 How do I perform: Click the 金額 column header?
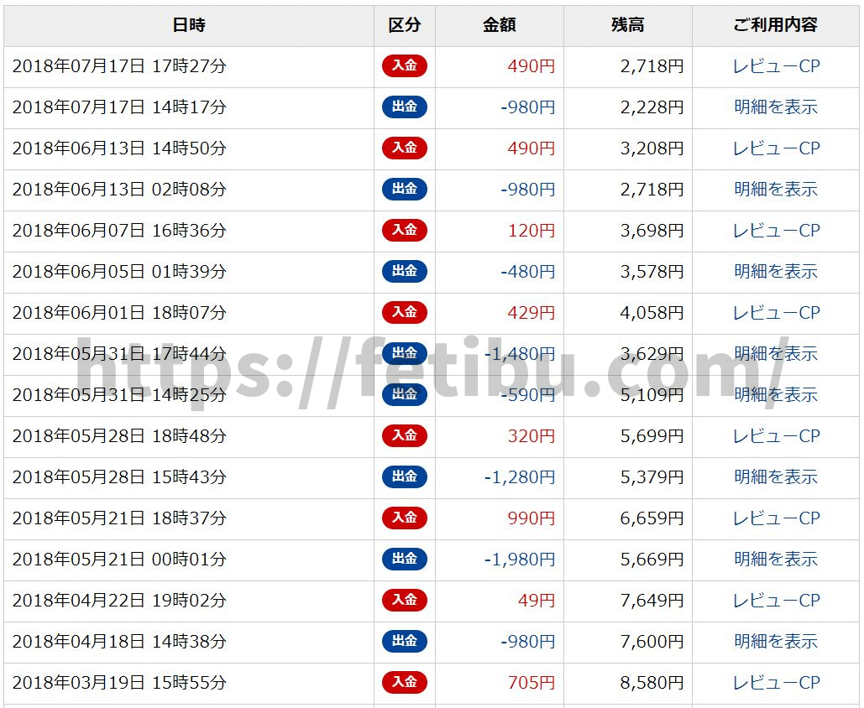pyautogui.click(x=499, y=25)
